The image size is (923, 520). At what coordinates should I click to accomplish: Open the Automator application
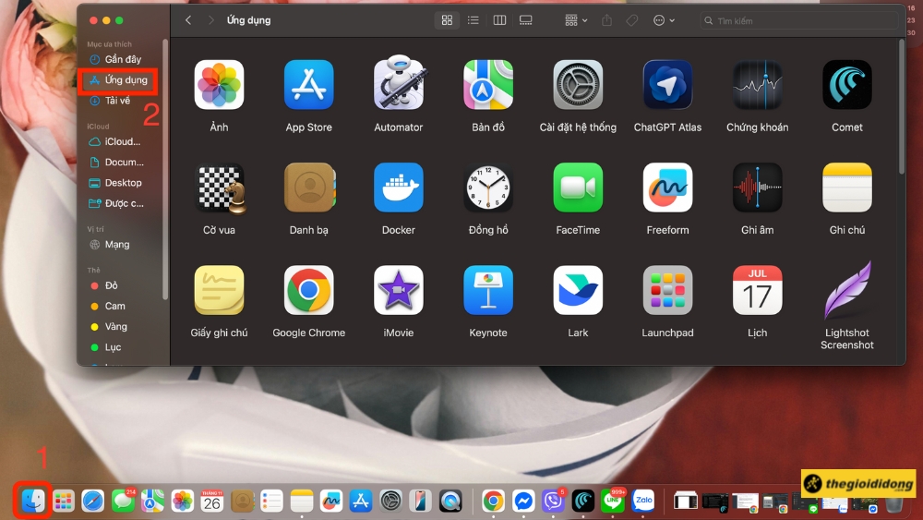[398, 86]
